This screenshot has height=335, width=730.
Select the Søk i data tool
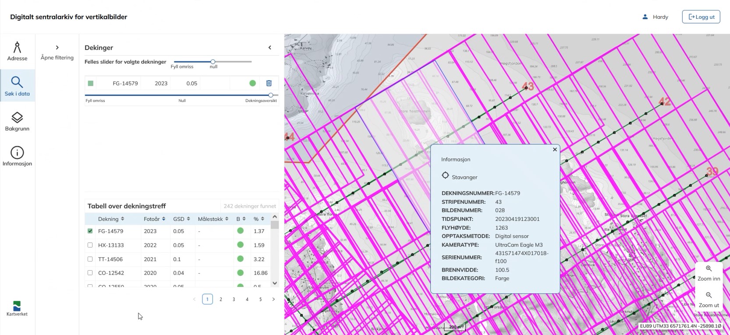point(17,86)
